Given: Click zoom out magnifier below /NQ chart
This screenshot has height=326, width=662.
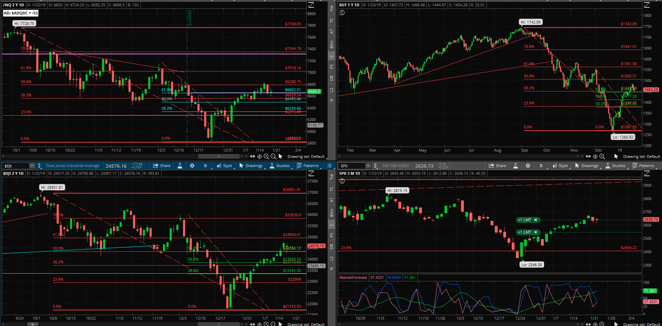Looking at the screenshot, I should point(273,156).
